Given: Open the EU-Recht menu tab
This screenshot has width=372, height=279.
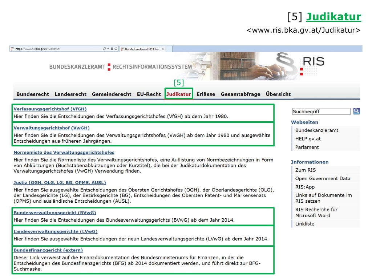Looking at the screenshot, I should coord(149,94).
